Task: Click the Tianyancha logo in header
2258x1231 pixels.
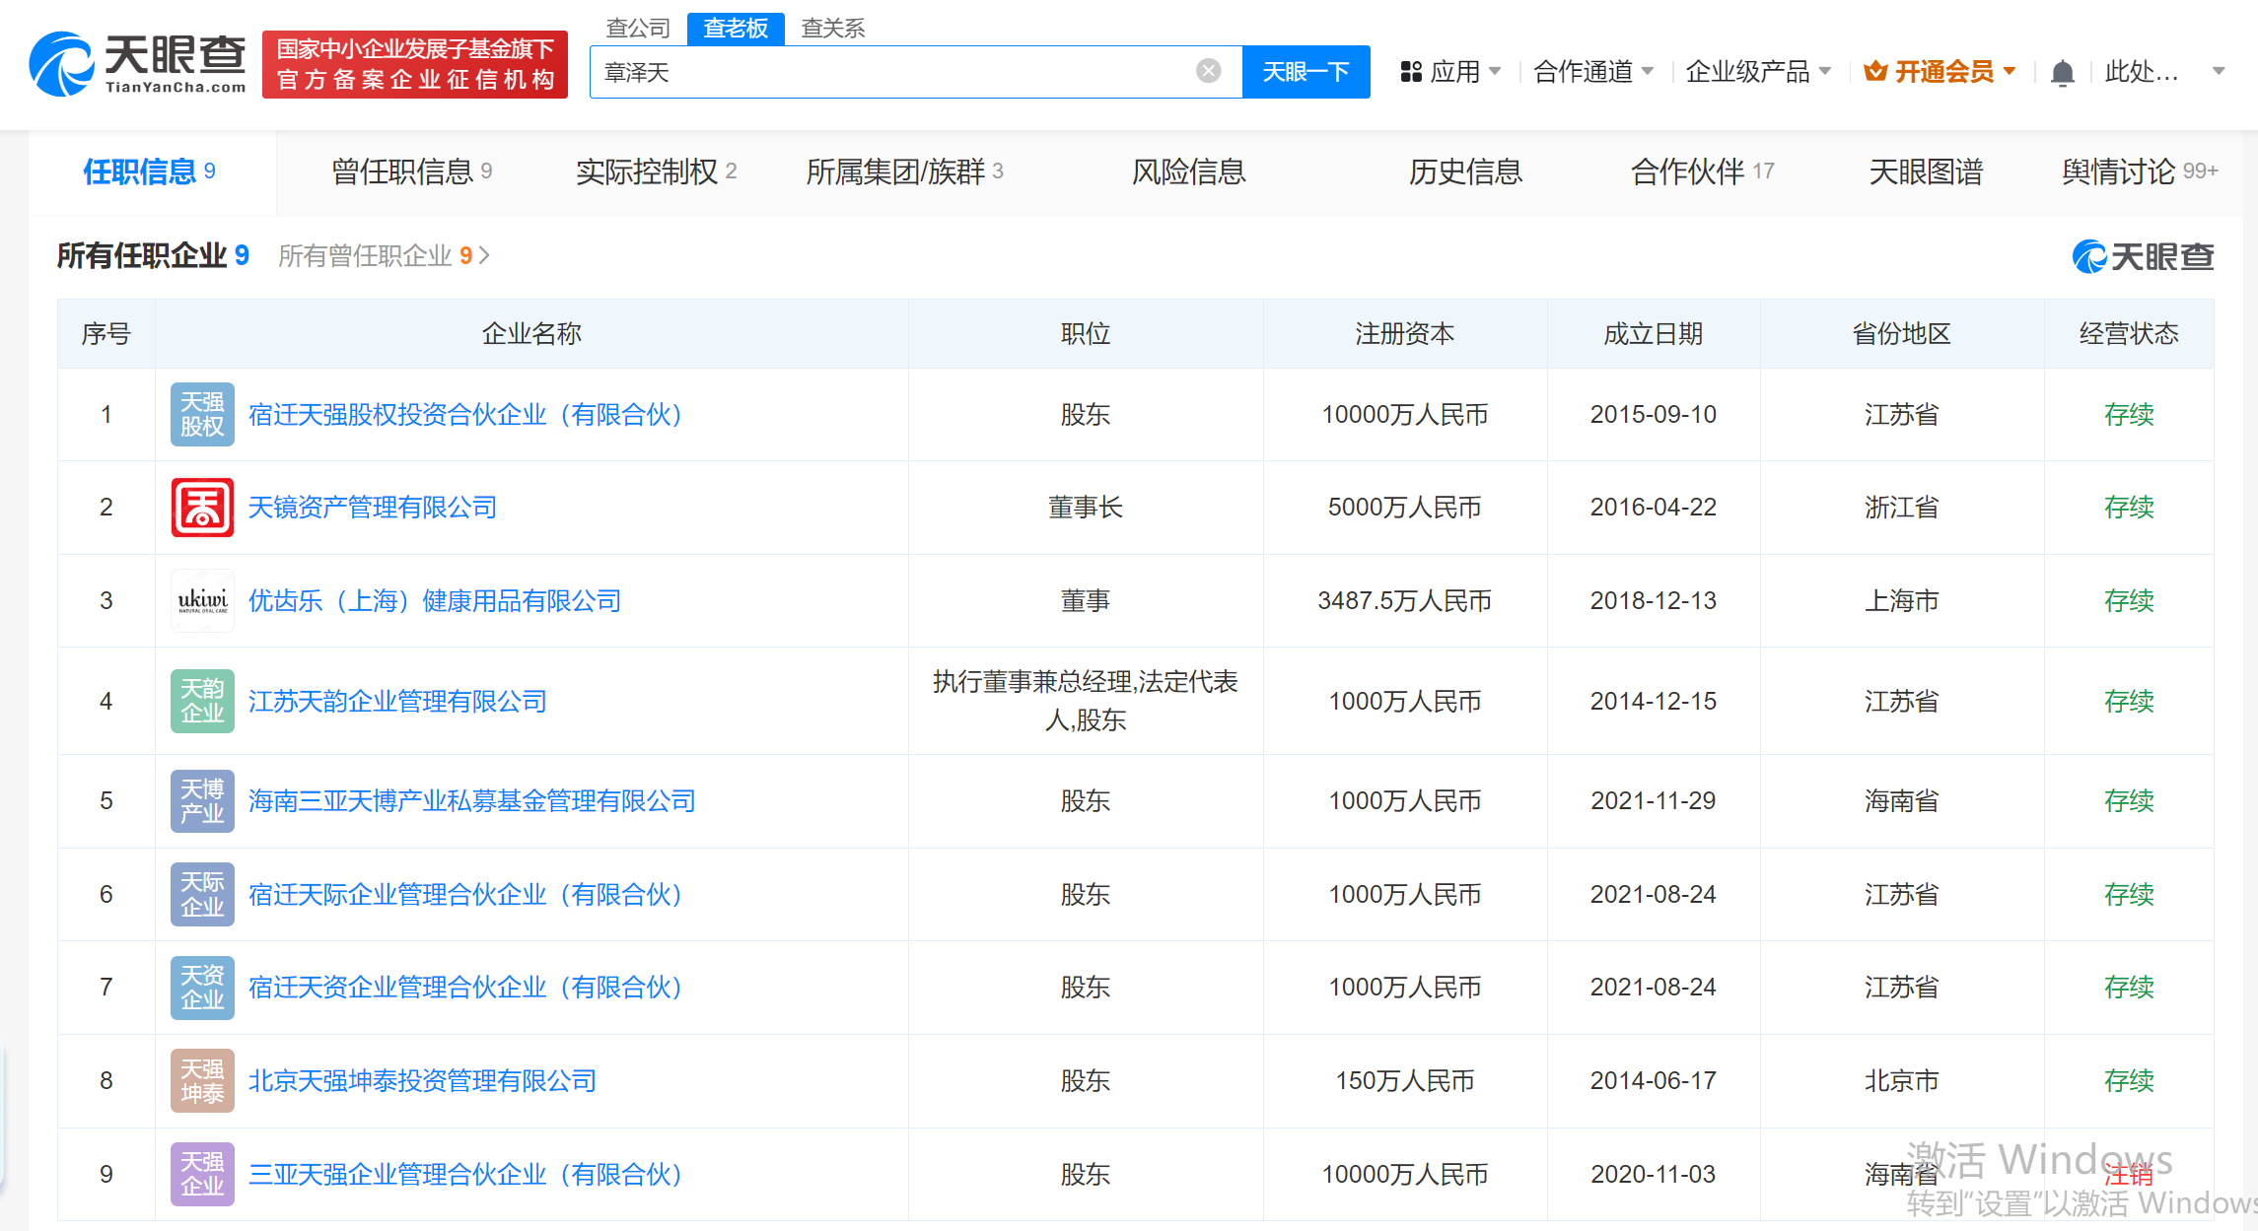Action: pyautogui.click(x=138, y=64)
